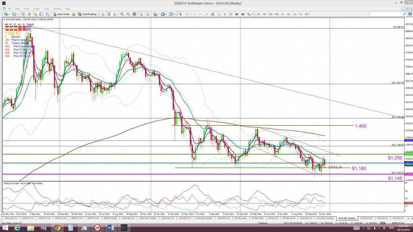This screenshot has width=413, height=232.
Task: Select the Fibonacci retracement tool
Action: [219, 14]
